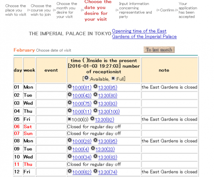Click the Confirm step text
The image size is (214, 177).
tap(167, 10)
